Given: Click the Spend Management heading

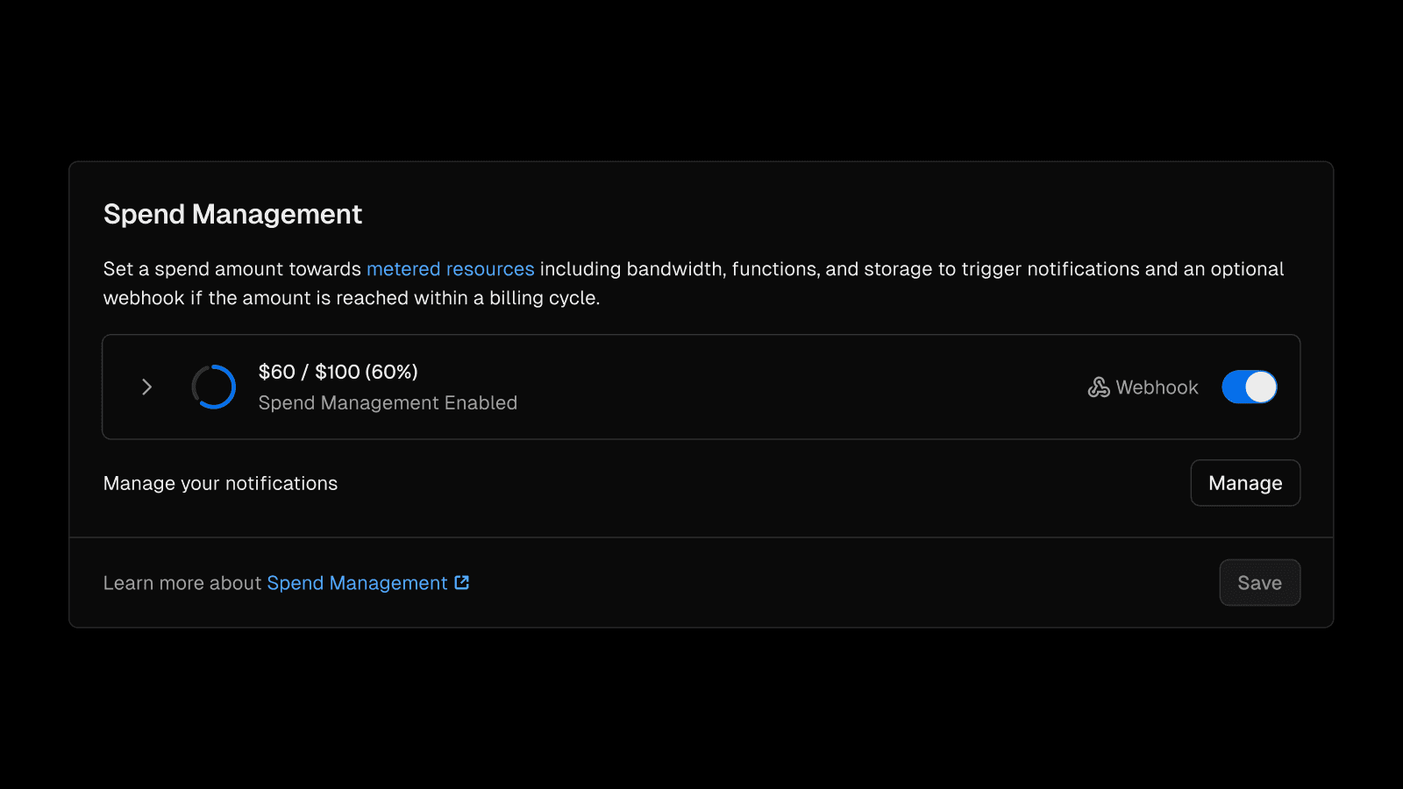Looking at the screenshot, I should 232,215.
